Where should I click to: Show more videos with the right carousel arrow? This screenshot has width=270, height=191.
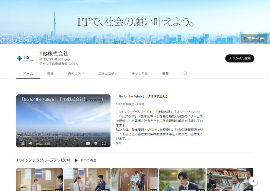click(x=253, y=181)
